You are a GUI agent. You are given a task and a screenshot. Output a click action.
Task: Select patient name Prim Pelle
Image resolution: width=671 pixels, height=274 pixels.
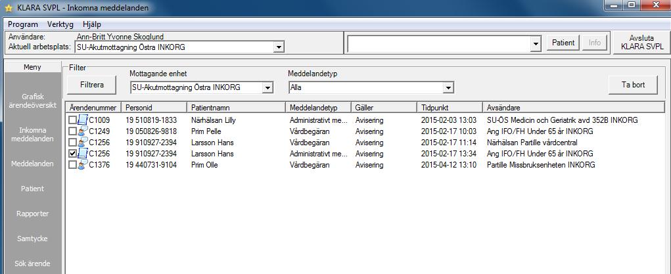pos(206,131)
